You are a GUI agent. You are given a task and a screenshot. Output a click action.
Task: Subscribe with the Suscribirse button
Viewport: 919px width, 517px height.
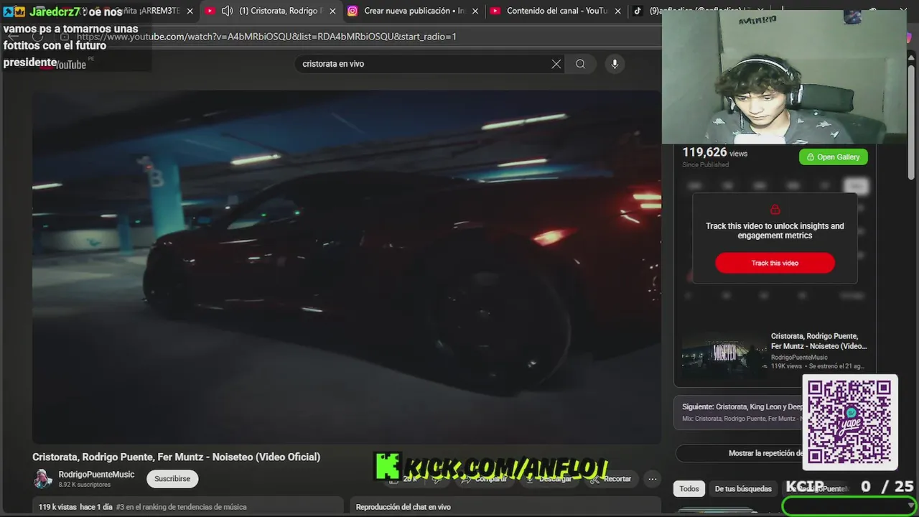click(172, 479)
